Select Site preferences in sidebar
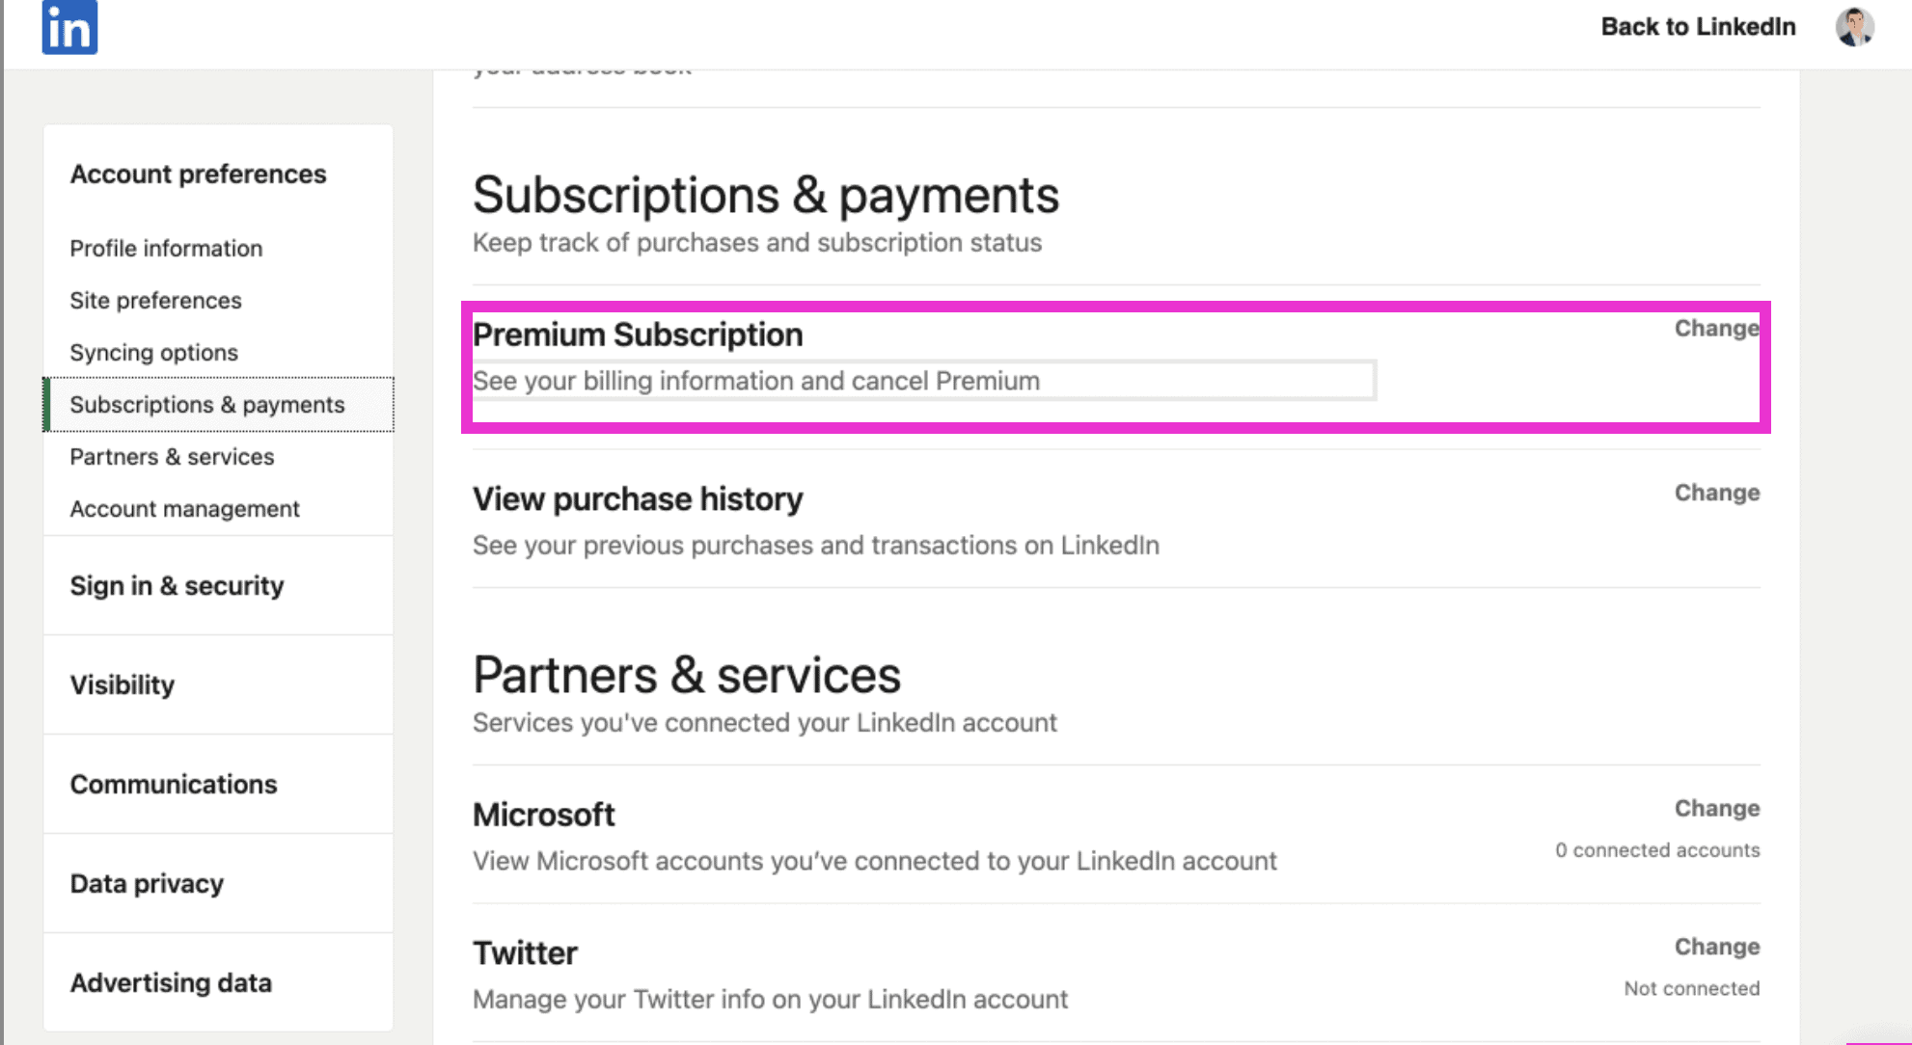Screen dimensions: 1912x1045 tap(155, 301)
